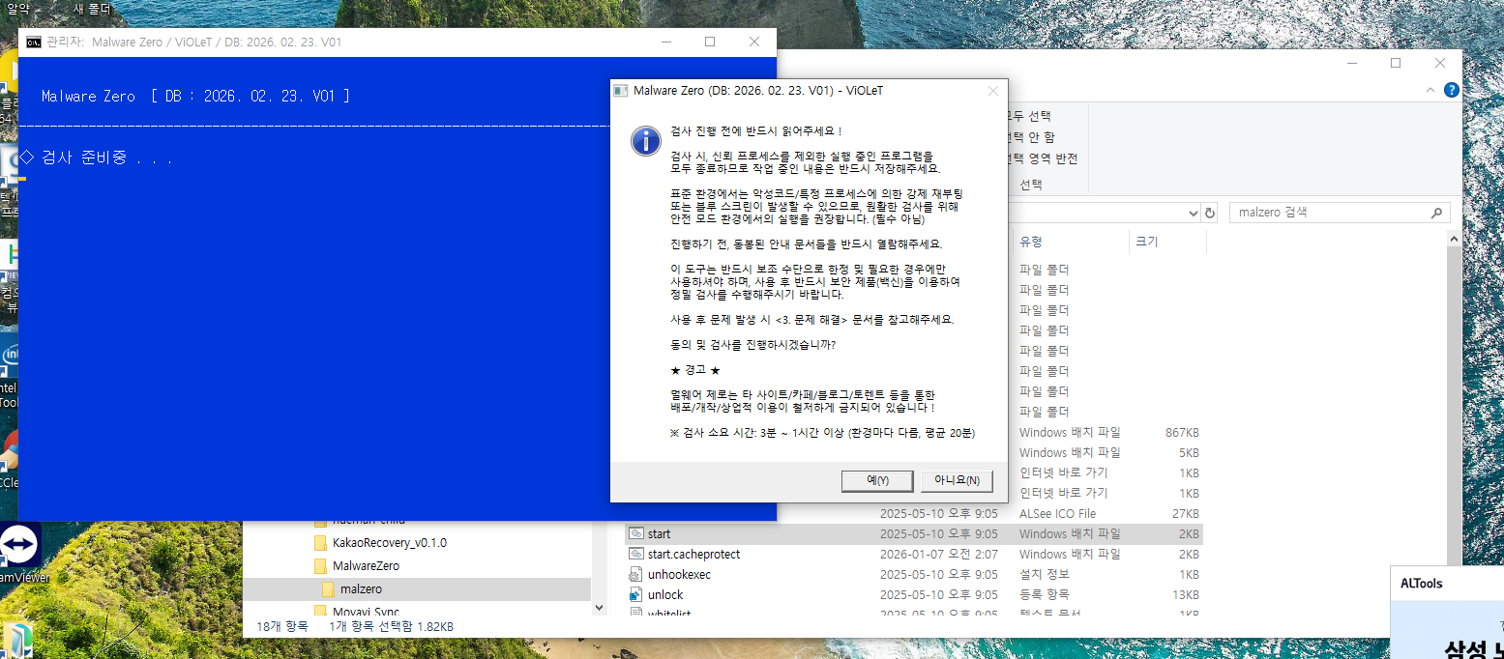Viewport: 1504px width, 659px height.
Task: Click the magnifier icon in the search box
Action: pos(1437,213)
